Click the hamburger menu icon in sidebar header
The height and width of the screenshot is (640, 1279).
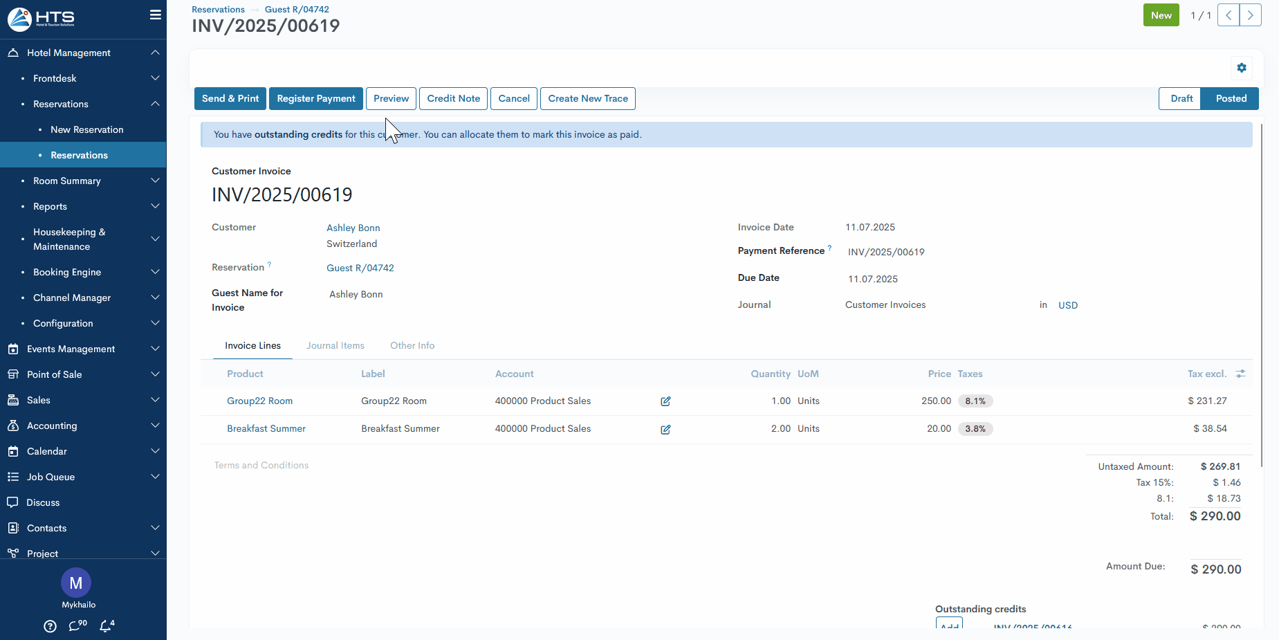tap(155, 15)
